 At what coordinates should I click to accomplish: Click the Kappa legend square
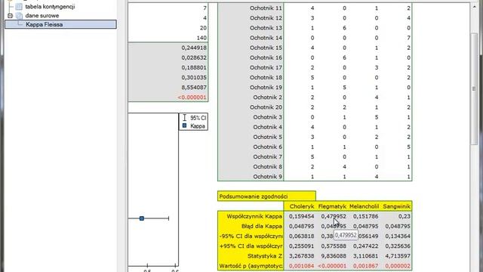point(184,125)
